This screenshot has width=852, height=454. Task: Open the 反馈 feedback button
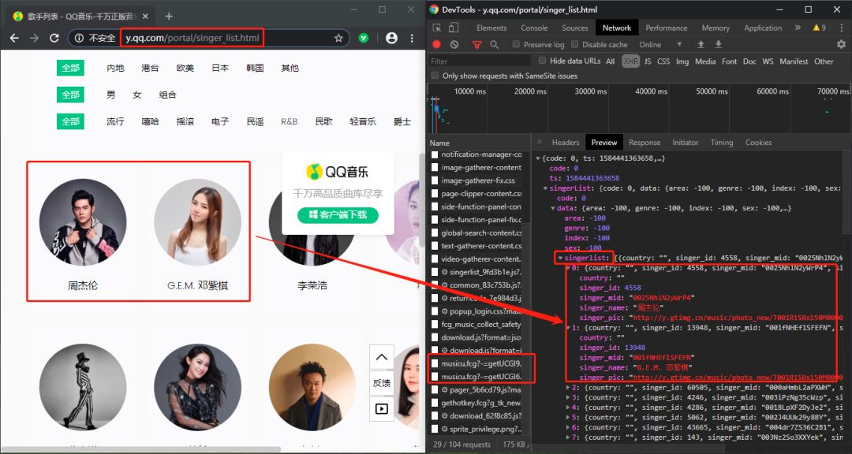[382, 383]
